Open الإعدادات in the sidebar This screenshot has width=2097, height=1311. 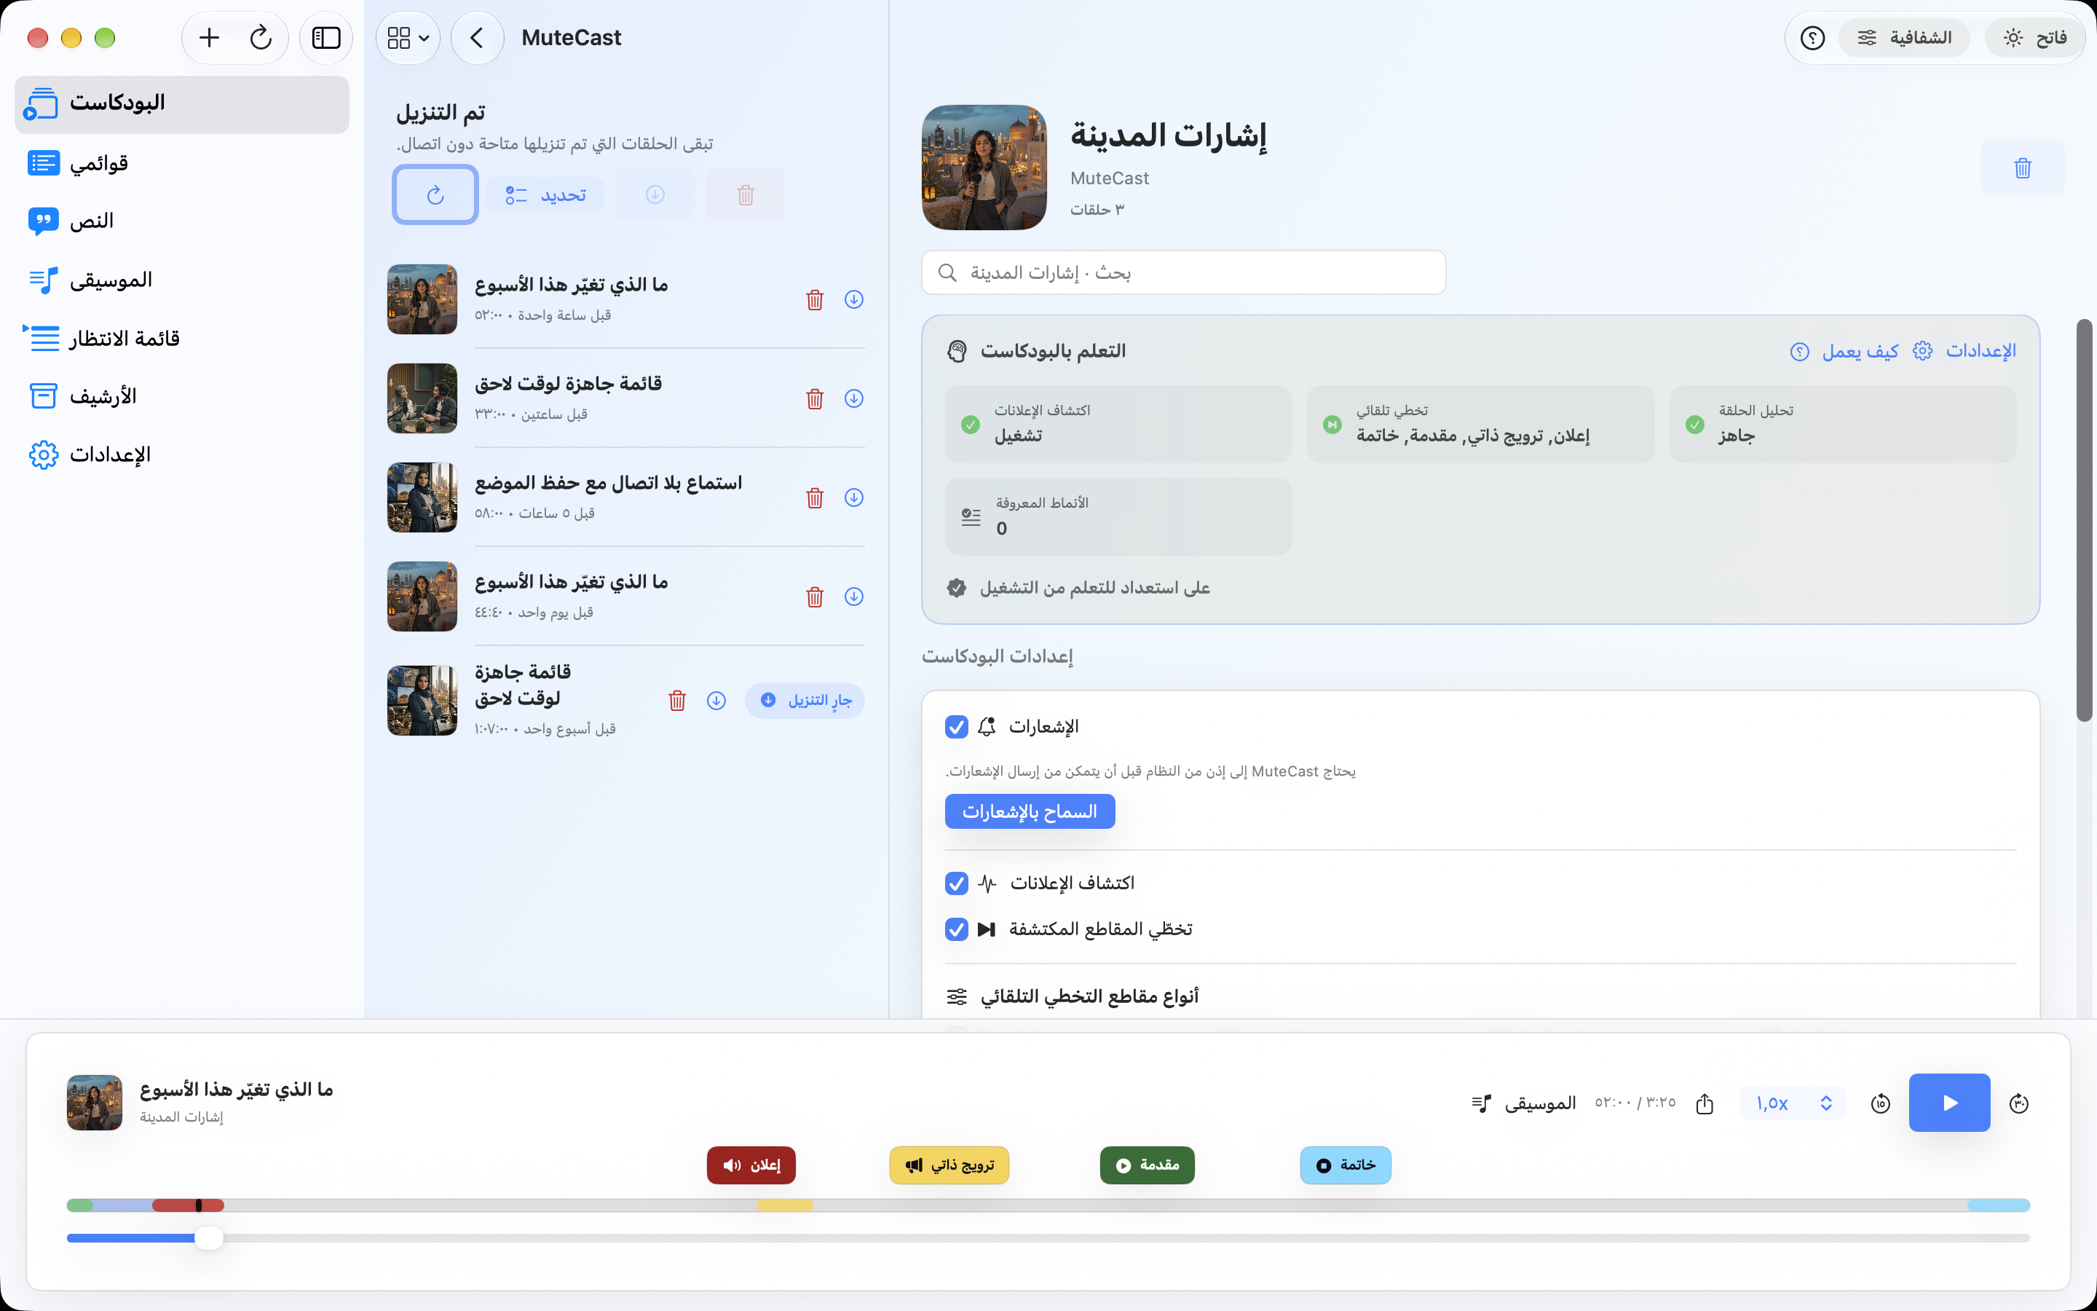pyautogui.click(x=182, y=454)
